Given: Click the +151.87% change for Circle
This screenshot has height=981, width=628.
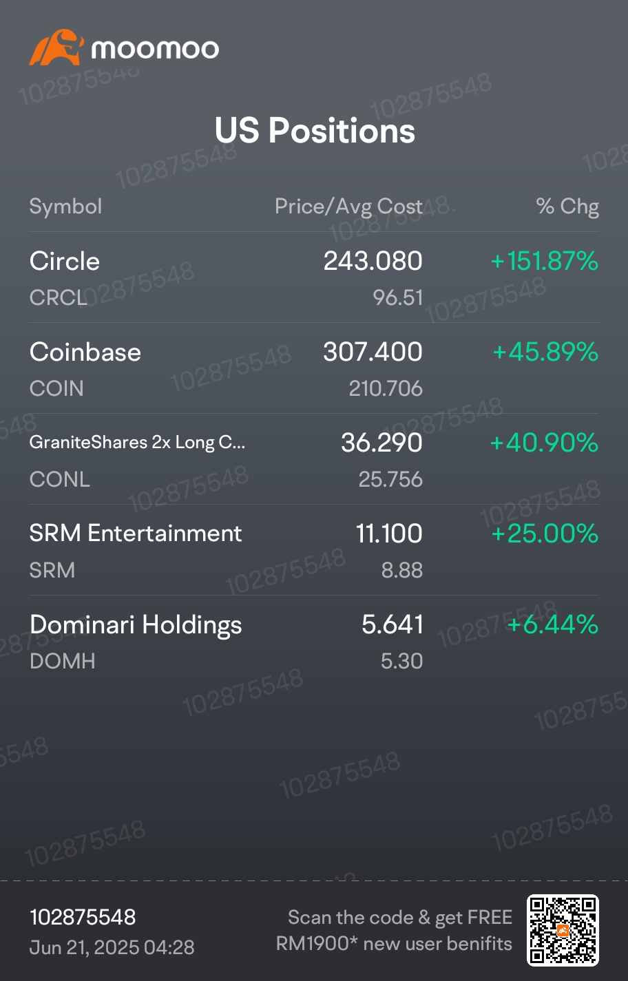Looking at the screenshot, I should click(544, 261).
